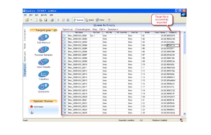Toggle the Shortcut bar button

tap(78, 20)
